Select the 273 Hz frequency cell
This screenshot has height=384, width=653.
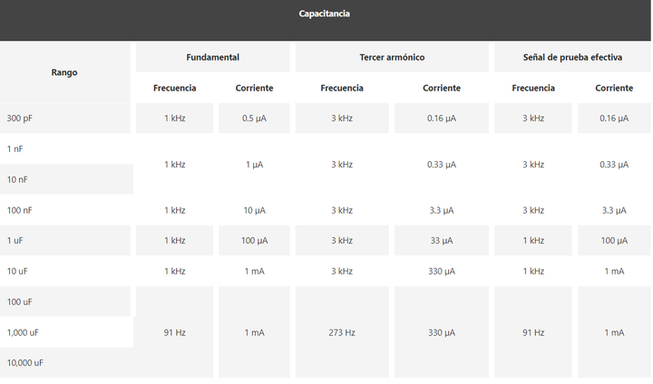(x=342, y=332)
